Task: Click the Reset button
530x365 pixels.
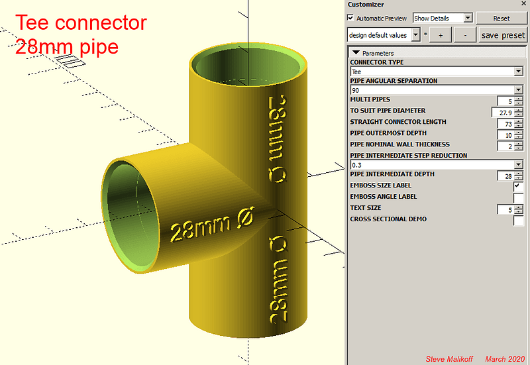Action: point(502,19)
